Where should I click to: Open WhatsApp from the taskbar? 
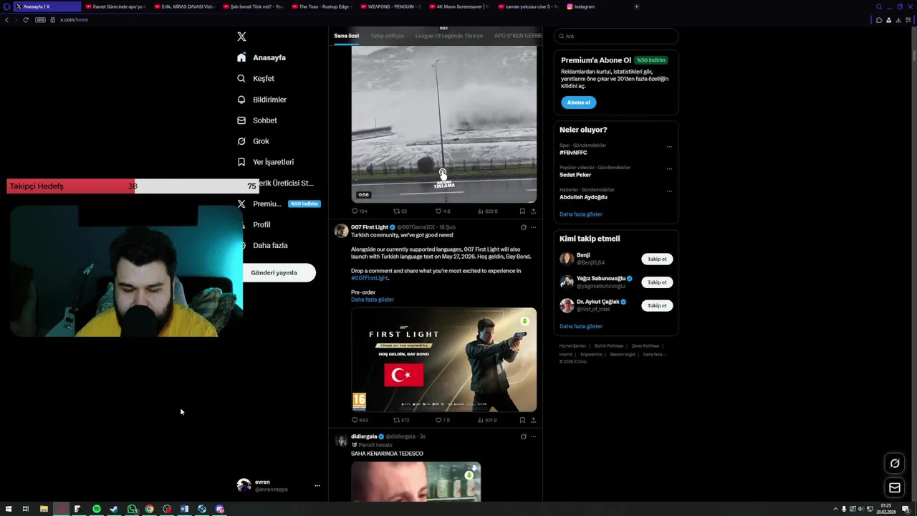(x=132, y=509)
